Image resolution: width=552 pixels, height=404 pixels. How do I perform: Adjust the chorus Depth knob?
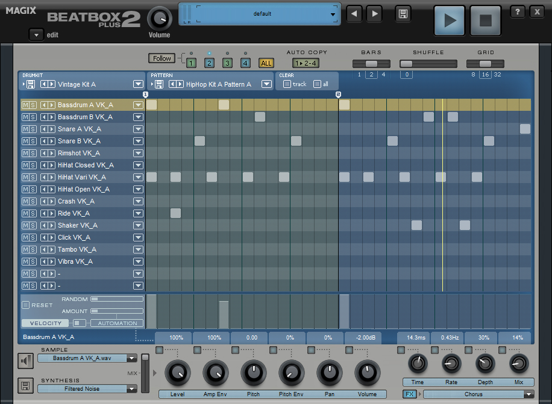point(485,364)
